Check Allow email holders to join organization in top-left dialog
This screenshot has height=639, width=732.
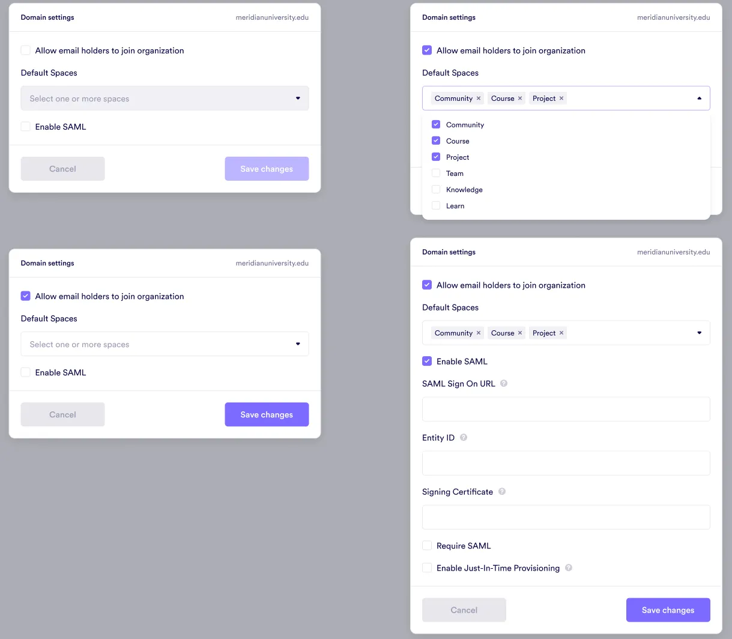click(x=25, y=50)
